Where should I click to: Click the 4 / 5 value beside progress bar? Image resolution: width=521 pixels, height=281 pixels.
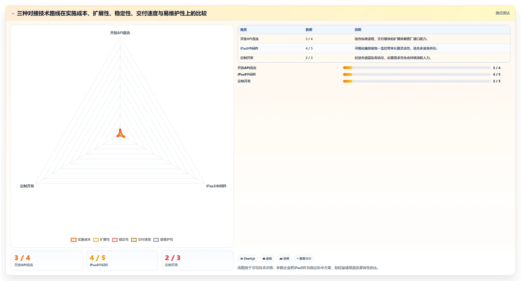coord(497,74)
